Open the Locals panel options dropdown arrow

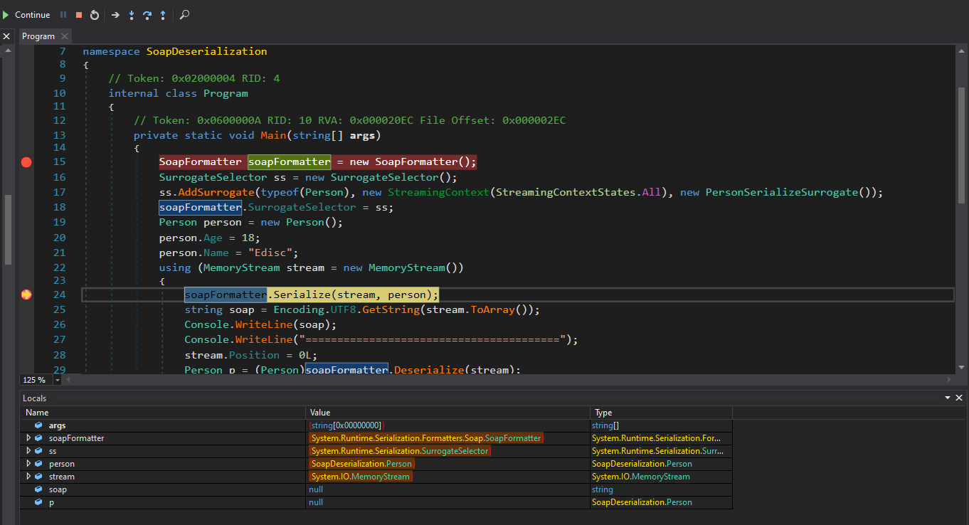point(948,398)
